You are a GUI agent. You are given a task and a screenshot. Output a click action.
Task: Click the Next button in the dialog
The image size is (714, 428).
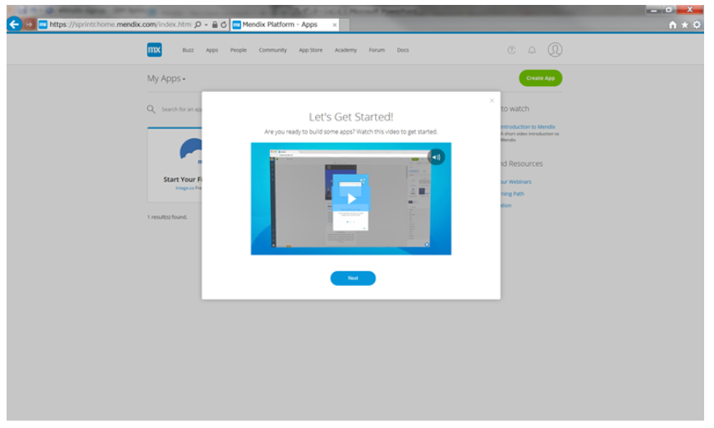353,278
